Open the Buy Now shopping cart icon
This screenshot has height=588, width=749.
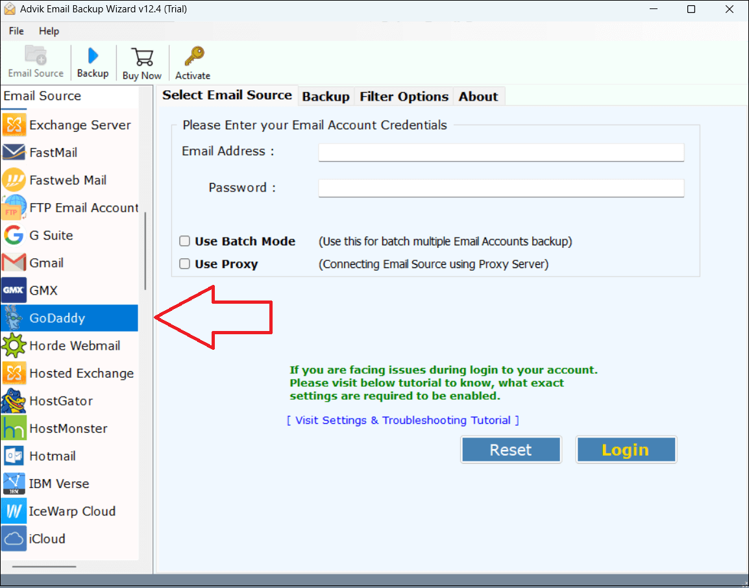(x=141, y=56)
